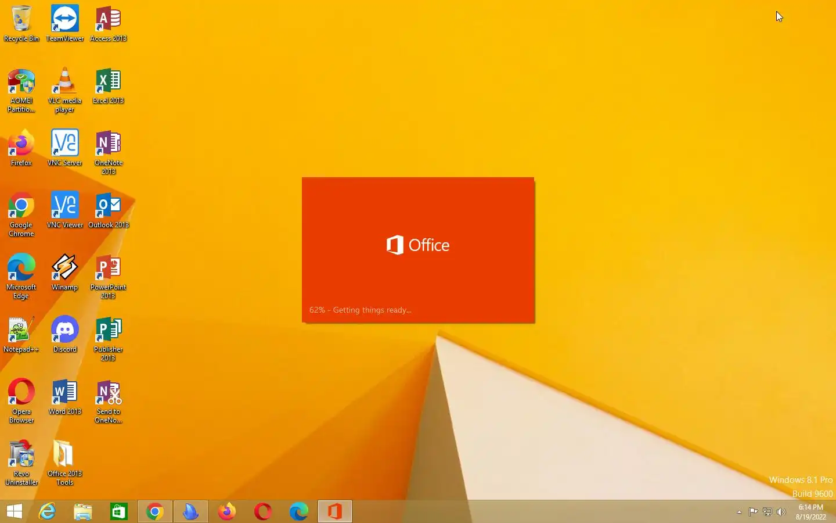Open File Explorer from the taskbar

(83, 511)
